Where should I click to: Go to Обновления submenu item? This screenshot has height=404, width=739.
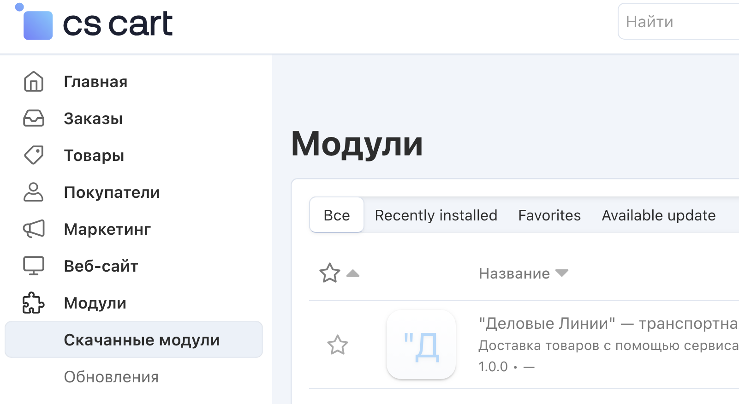tap(111, 377)
